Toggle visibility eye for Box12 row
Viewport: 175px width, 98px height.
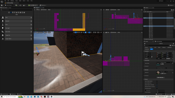[x=144, y=26]
